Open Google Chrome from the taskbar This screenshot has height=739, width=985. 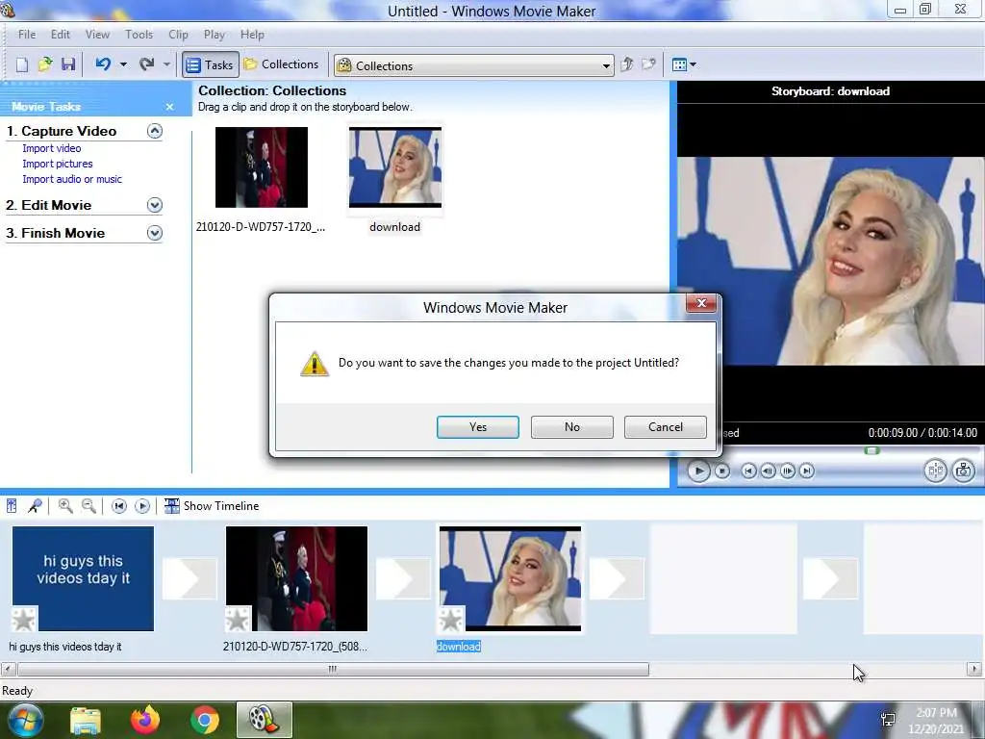204,720
